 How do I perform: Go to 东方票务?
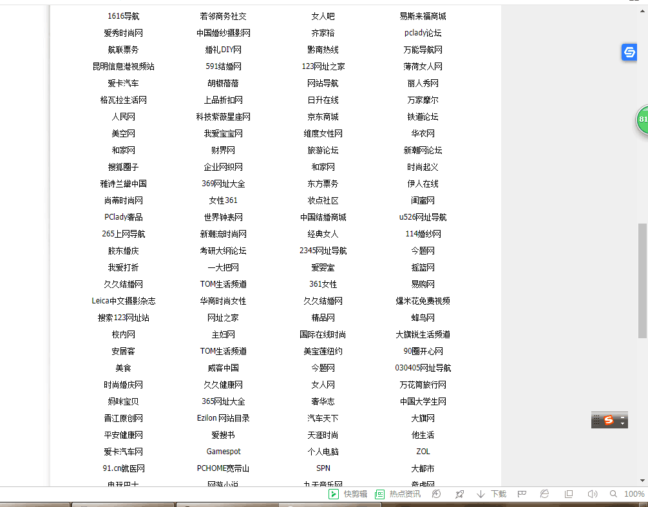(x=323, y=184)
